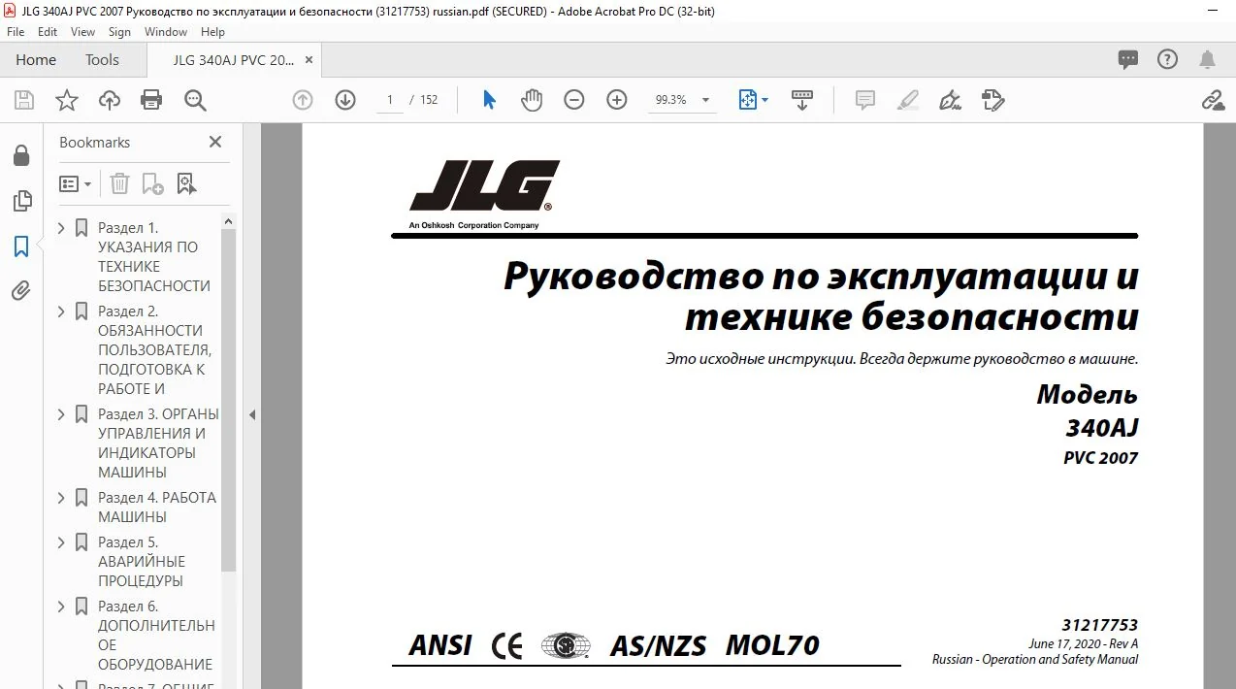Add a new bookmark icon
1236x689 pixels.
click(x=152, y=183)
